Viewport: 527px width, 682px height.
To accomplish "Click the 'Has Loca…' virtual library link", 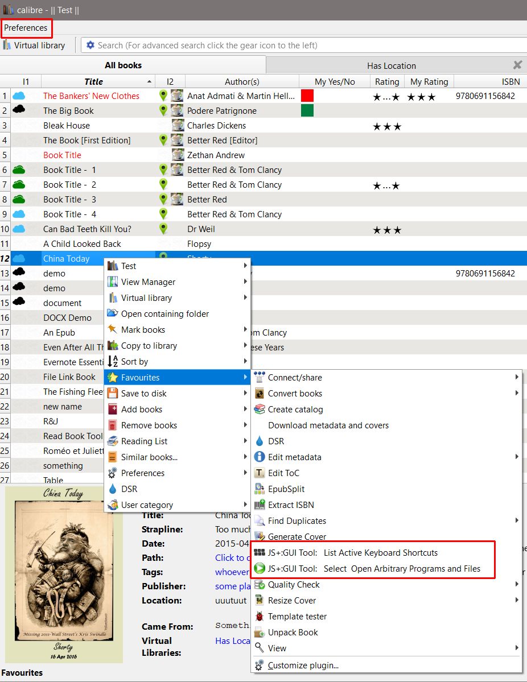I will click(233, 640).
